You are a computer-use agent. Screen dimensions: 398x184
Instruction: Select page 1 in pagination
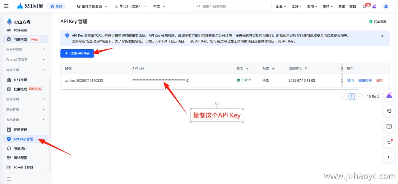click(352, 96)
